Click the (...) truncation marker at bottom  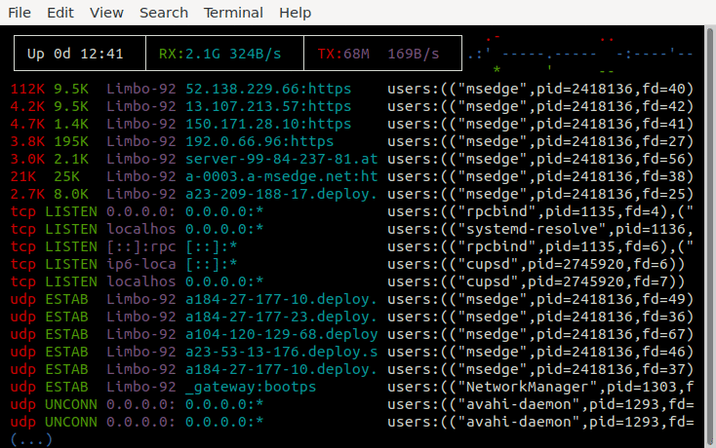(x=31, y=438)
